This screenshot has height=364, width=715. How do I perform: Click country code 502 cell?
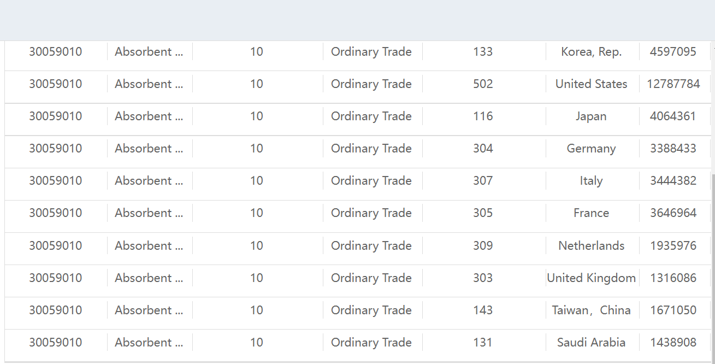tap(483, 84)
